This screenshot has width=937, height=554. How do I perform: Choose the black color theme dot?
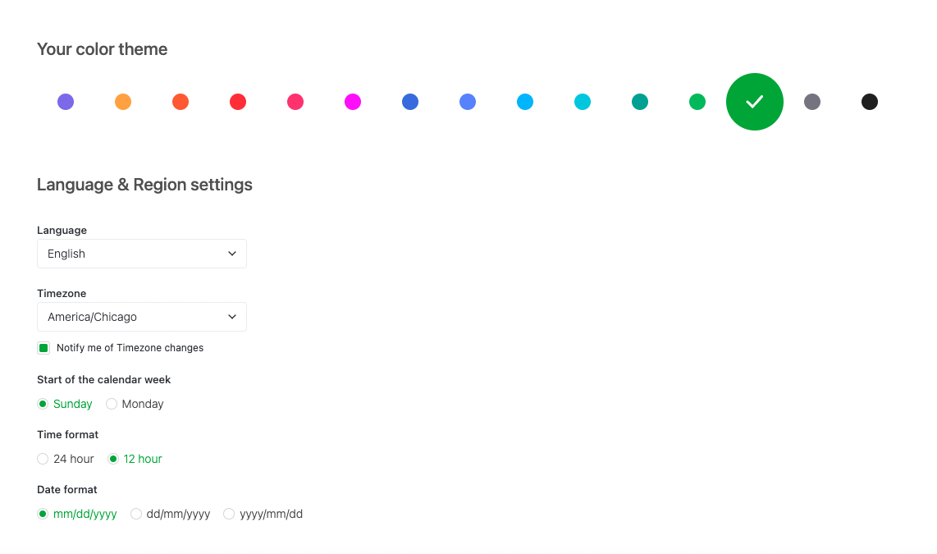870,102
